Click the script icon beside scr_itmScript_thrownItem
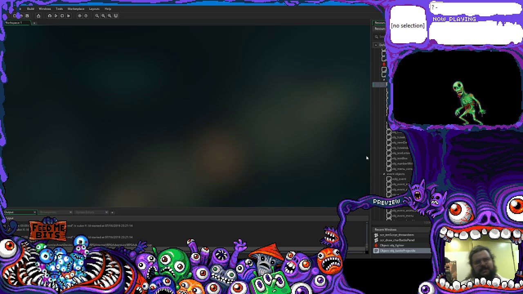Image resolution: width=523 pixels, height=294 pixels. coord(376,235)
